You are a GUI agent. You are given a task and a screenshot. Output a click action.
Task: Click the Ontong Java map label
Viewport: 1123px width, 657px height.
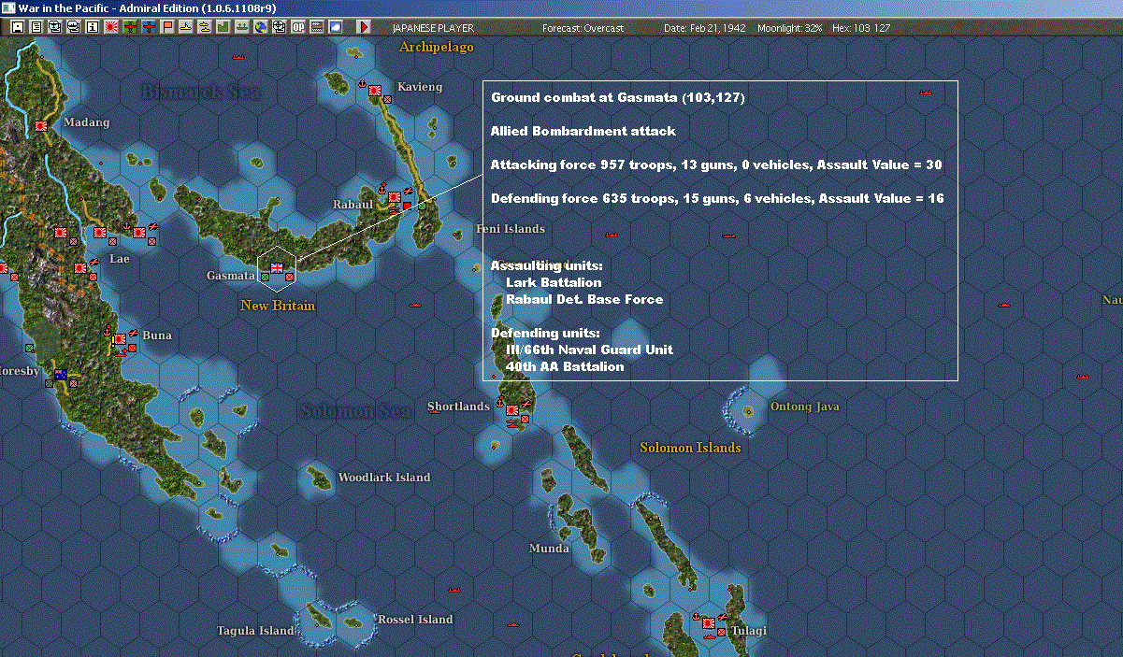[804, 407]
